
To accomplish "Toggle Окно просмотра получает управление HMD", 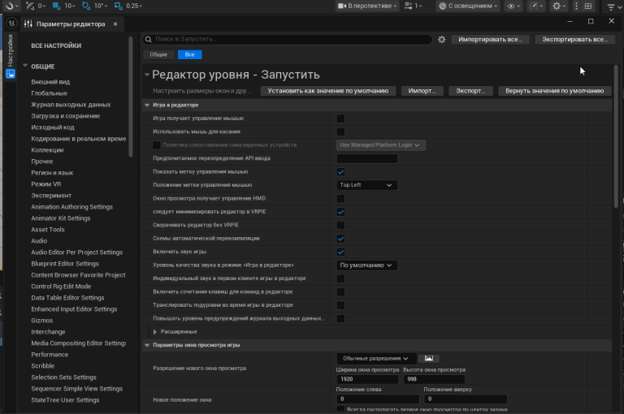I will [340, 198].
